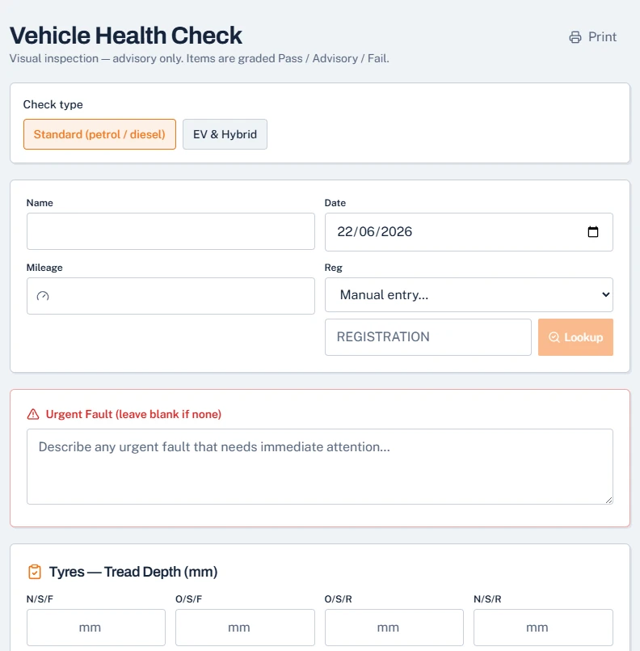Image resolution: width=640 pixels, height=651 pixels.
Task: Click the Visual inspection advisory subtitle text
Action: (x=199, y=58)
